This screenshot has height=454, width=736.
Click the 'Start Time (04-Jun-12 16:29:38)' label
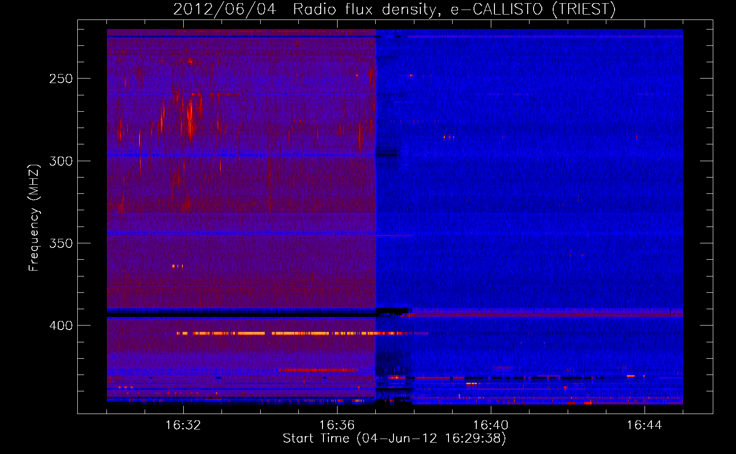[394, 439]
